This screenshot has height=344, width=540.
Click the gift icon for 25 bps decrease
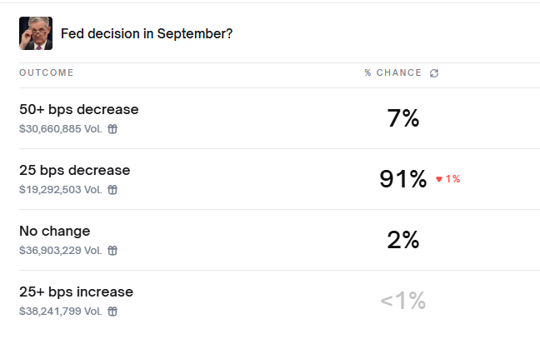click(x=112, y=190)
